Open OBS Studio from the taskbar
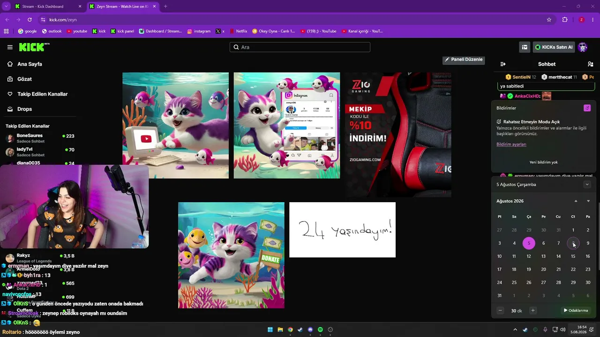 click(330, 330)
